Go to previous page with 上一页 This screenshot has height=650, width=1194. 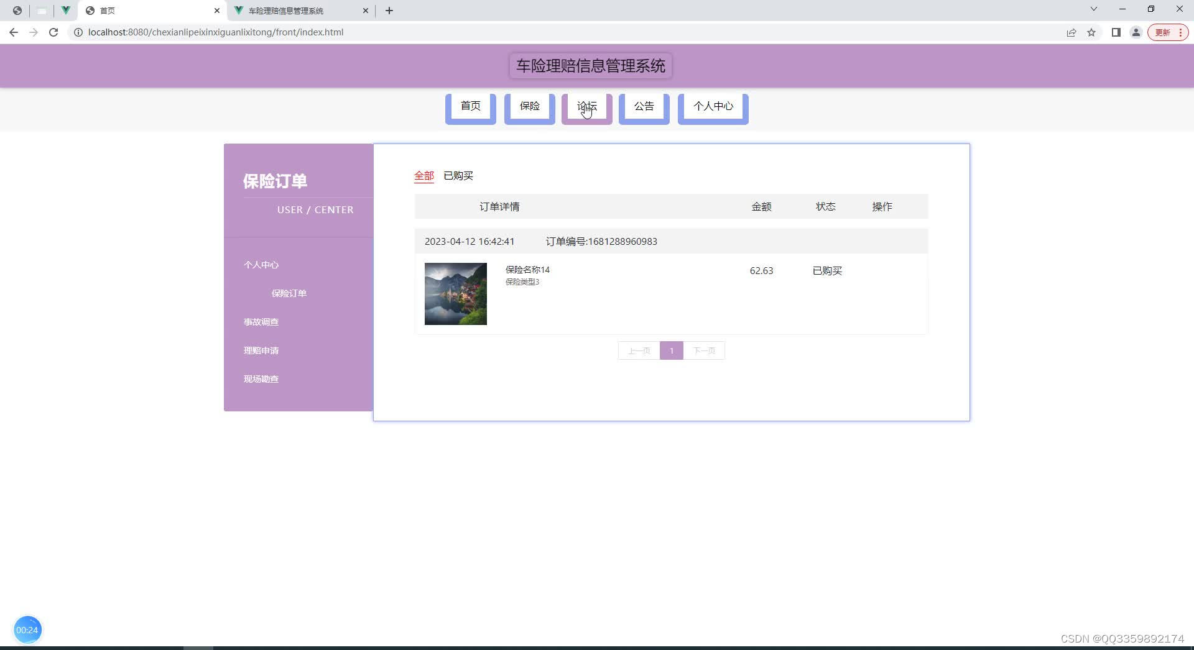[x=639, y=350]
